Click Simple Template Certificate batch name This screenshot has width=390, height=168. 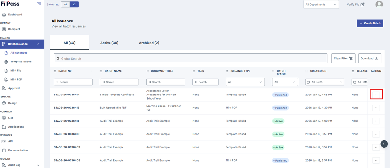pyautogui.click(x=117, y=95)
